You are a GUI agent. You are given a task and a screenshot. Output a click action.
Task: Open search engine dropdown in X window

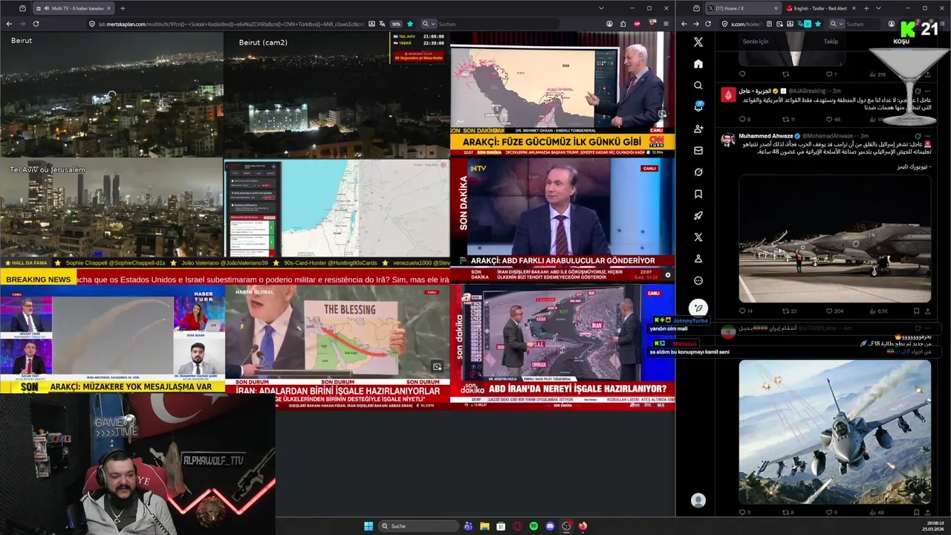tap(835, 24)
